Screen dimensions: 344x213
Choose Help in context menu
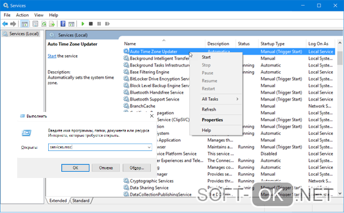216,130
